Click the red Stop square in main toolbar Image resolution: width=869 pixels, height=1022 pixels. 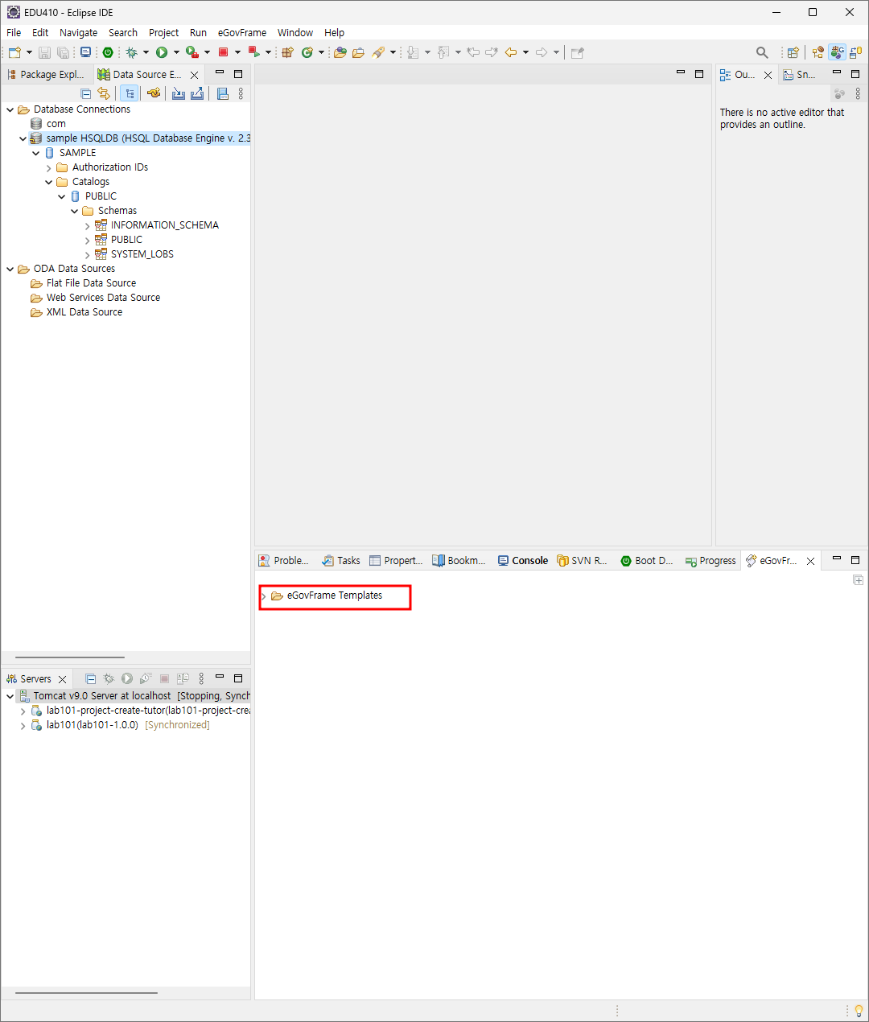223,52
